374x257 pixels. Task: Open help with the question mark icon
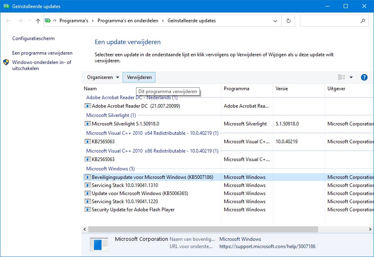pyautogui.click(x=364, y=77)
